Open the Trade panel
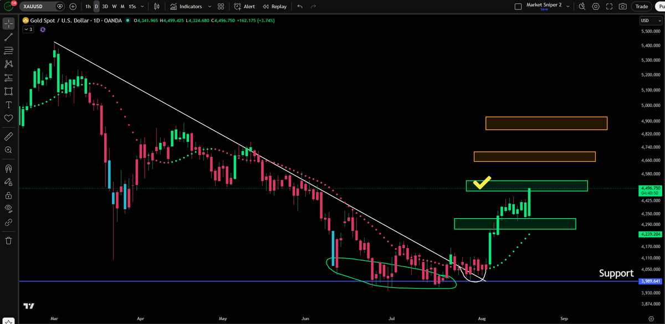665x324 pixels. 642,7
